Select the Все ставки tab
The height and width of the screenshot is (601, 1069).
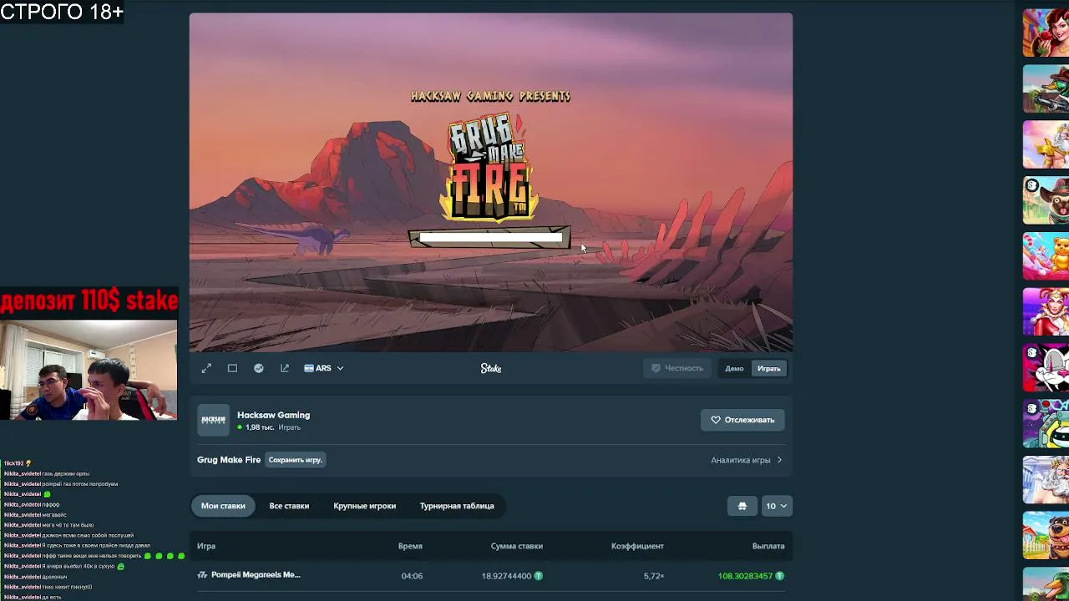(x=289, y=506)
